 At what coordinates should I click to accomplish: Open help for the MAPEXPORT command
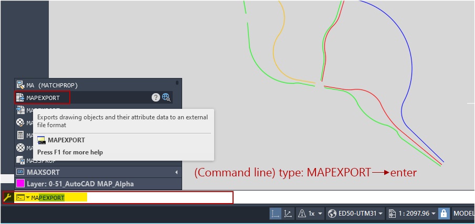[156, 97]
